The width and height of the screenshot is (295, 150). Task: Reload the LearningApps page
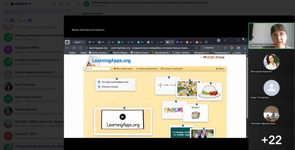(81, 48)
